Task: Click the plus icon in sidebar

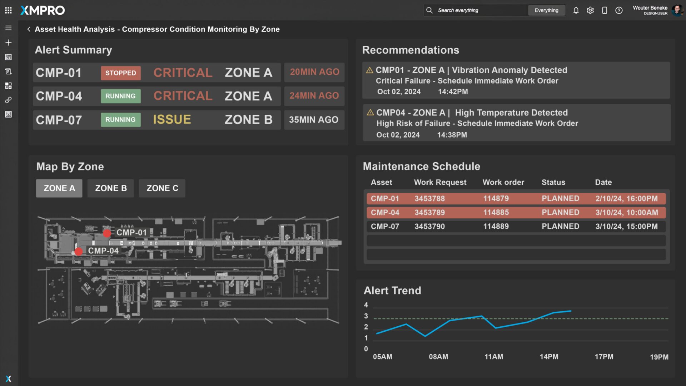Action: [8, 43]
